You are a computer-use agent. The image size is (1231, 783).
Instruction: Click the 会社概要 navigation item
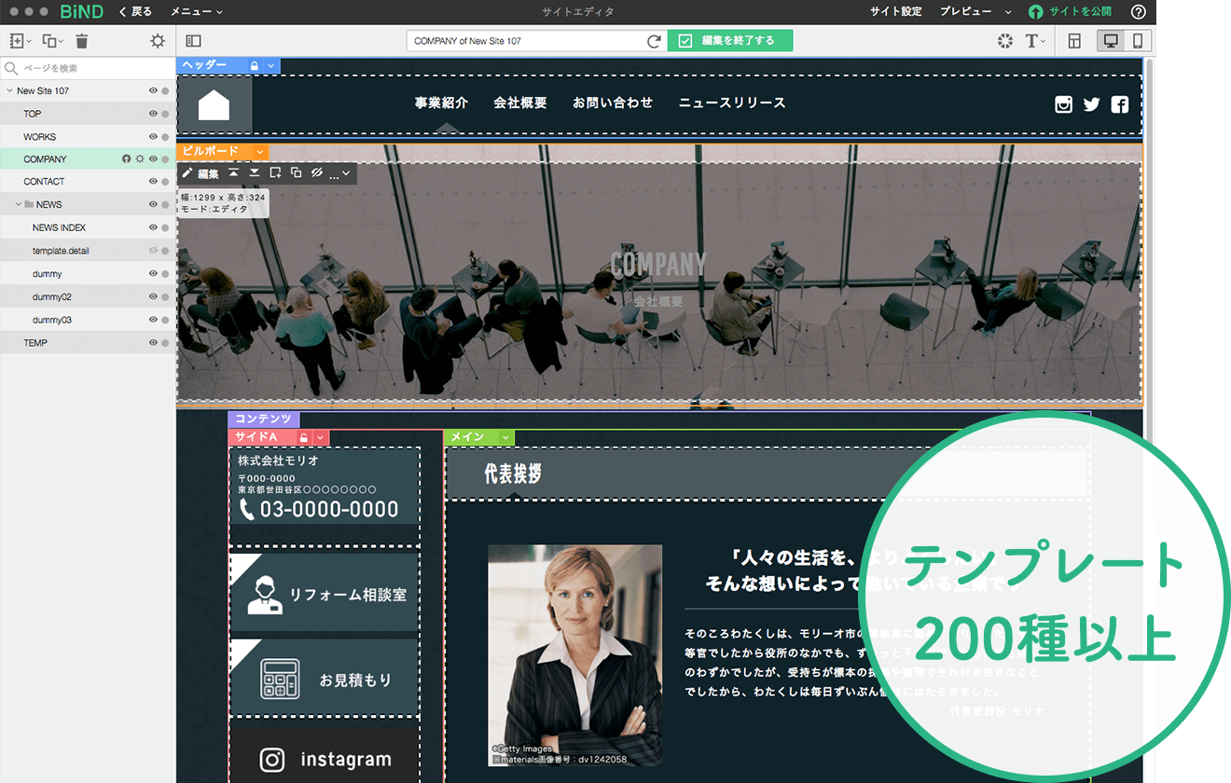pyautogui.click(x=520, y=103)
